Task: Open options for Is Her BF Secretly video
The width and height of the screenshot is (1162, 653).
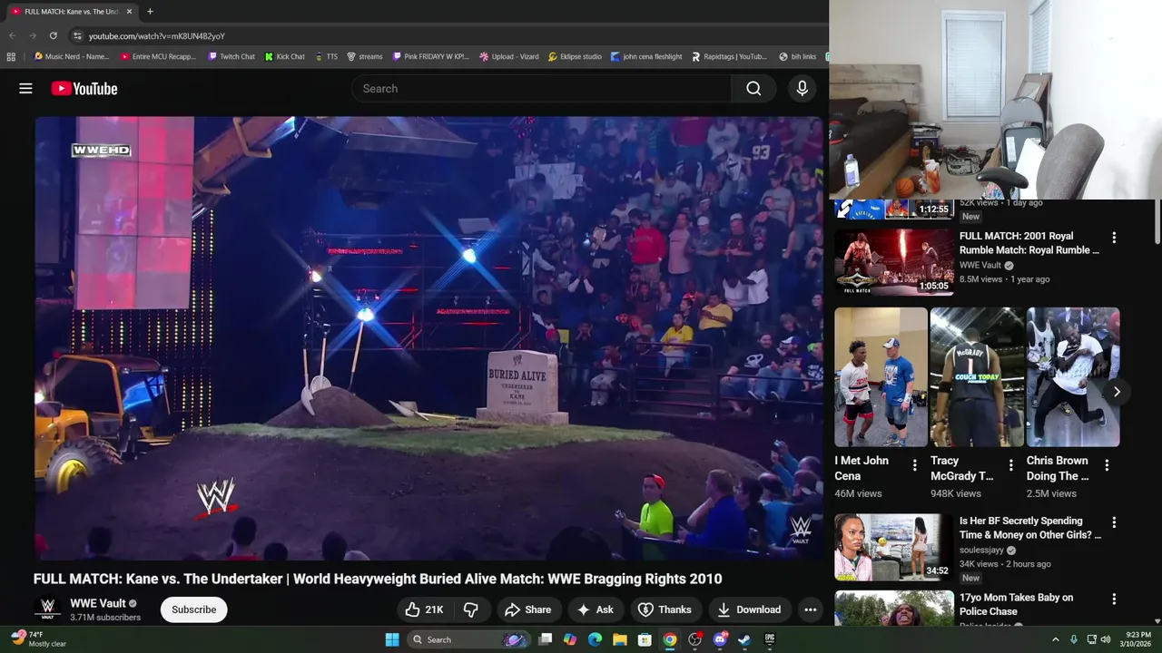Action: click(1114, 522)
